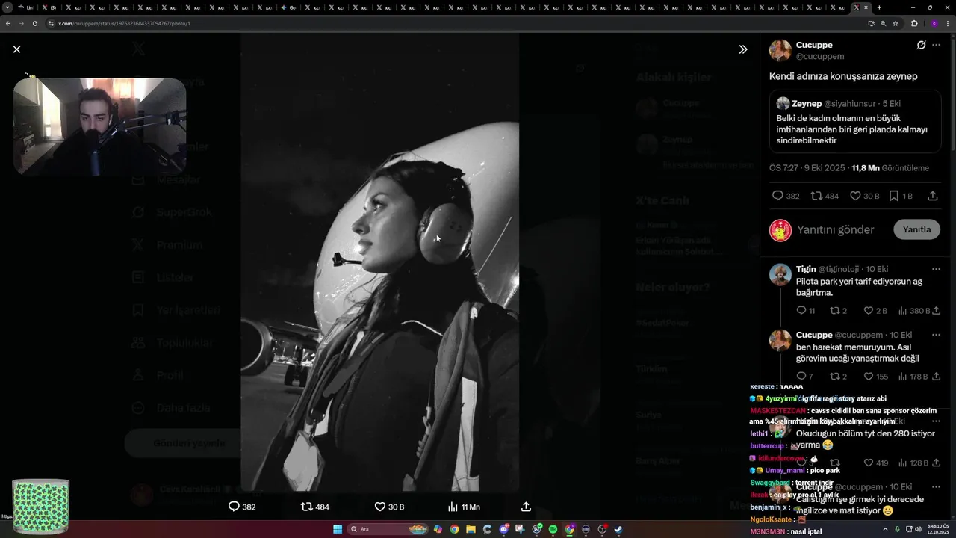Click Cucuppe's avatar in the post header
956x538 pixels.
point(780,50)
